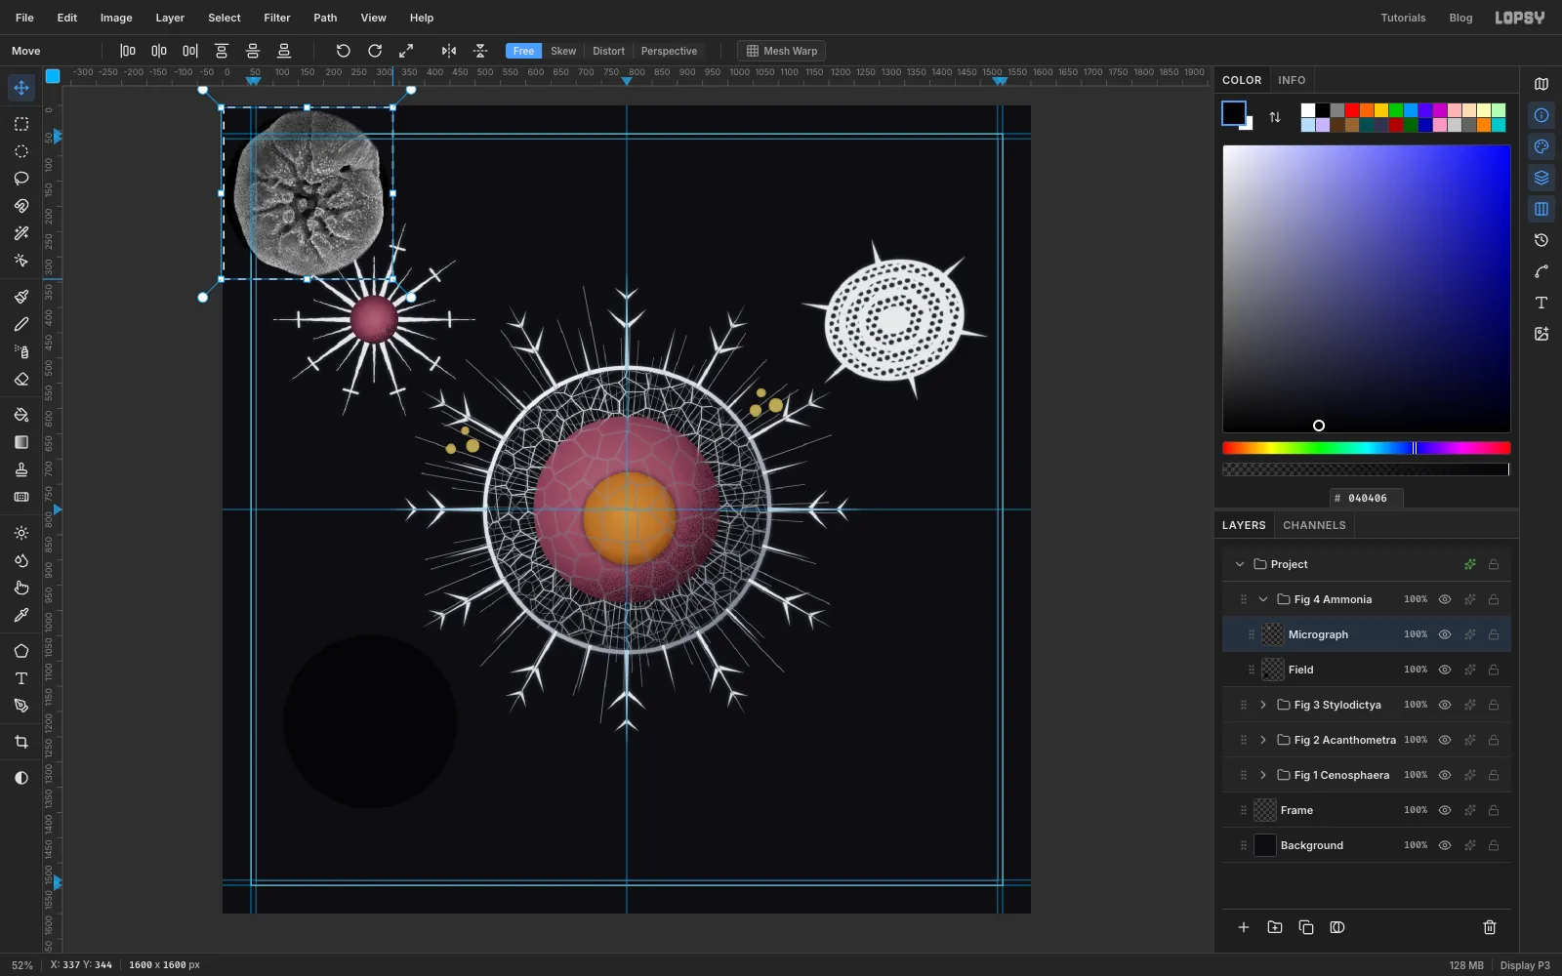The width and height of the screenshot is (1562, 976).
Task: Choose the Skew transform mode
Action: click(563, 51)
